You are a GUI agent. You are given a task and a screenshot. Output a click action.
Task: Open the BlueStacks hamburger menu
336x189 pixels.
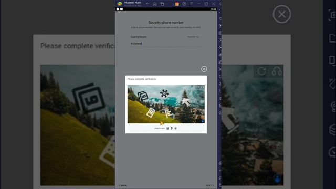pos(192,4)
